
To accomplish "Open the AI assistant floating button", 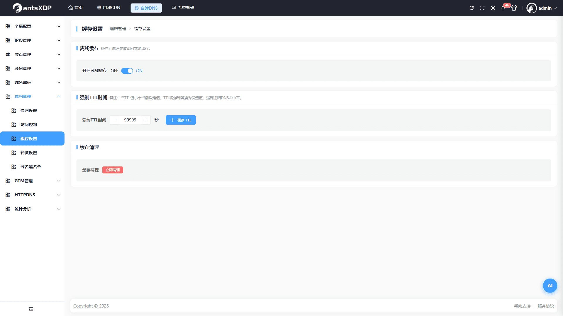I will pyautogui.click(x=550, y=286).
